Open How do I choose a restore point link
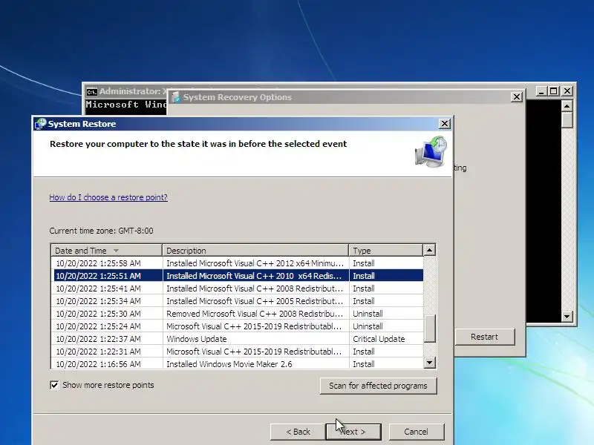The width and height of the screenshot is (594, 445). pyautogui.click(x=108, y=197)
